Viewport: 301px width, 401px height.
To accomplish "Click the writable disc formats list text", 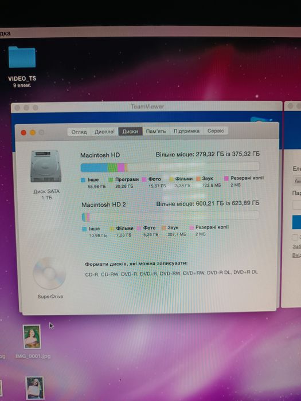I will (x=171, y=273).
